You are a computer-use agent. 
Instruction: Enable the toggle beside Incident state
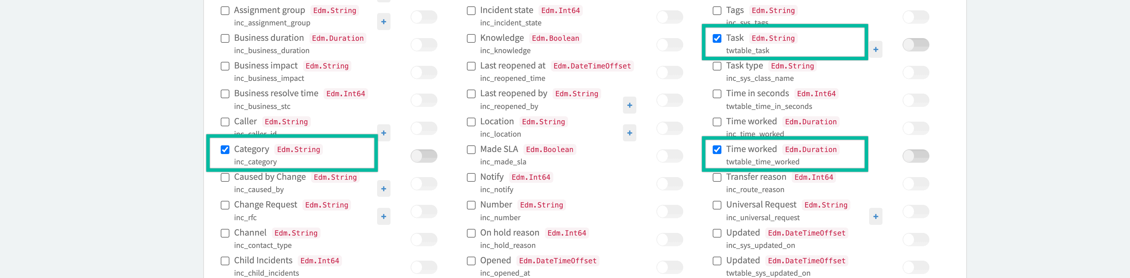(670, 17)
